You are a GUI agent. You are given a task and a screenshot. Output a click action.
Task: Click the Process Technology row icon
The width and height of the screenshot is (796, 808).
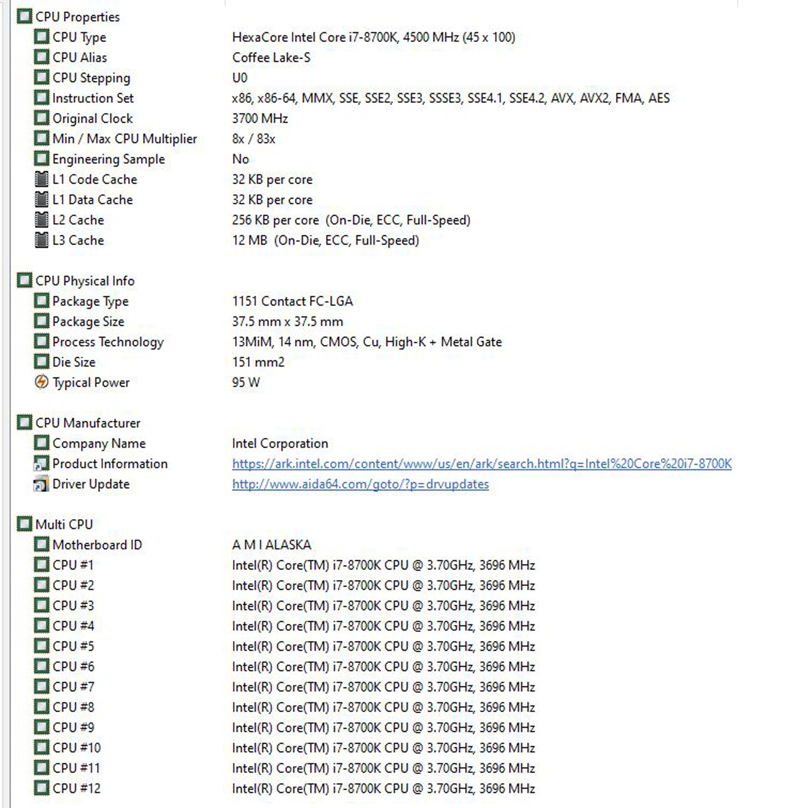tap(42, 341)
